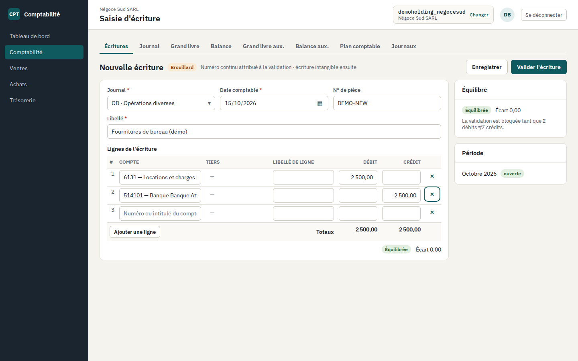Delete line 1 with its X icon
The image size is (578, 361).
(432, 176)
